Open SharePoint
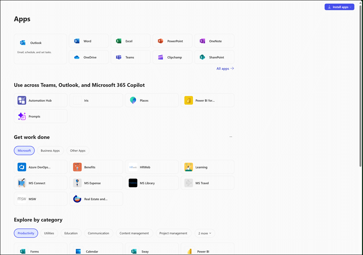 [214, 57]
